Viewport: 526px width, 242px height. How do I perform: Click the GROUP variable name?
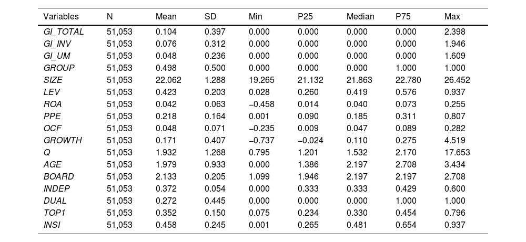click(59, 68)
